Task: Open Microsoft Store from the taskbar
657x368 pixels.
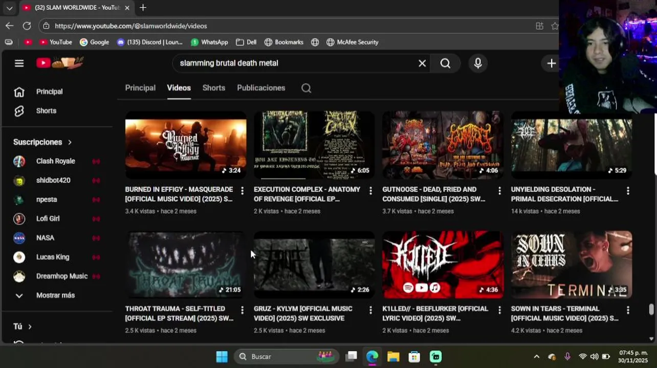Action: coord(414,357)
